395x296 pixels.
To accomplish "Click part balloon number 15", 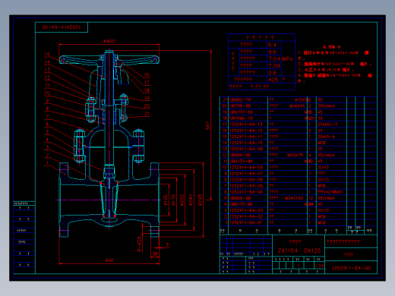I will click(x=47, y=55).
